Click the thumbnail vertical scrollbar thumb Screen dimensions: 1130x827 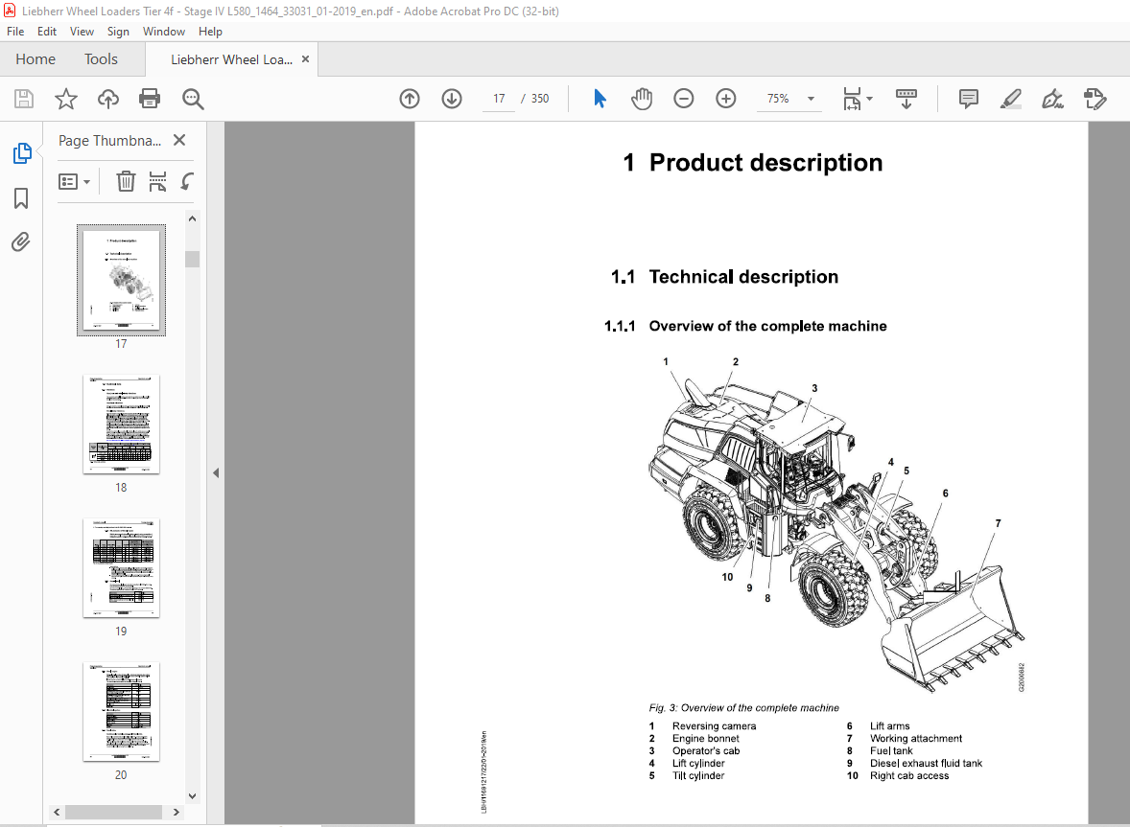[x=193, y=259]
